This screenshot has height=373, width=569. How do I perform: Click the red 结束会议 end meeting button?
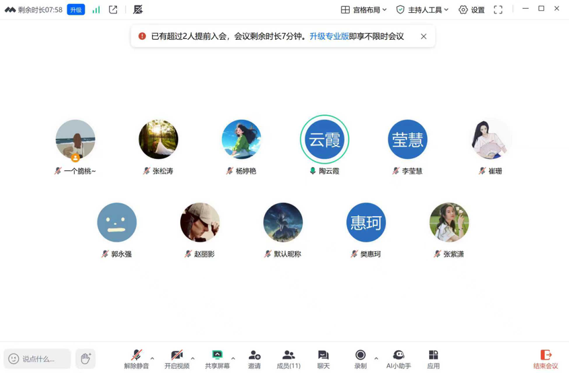[x=545, y=359]
